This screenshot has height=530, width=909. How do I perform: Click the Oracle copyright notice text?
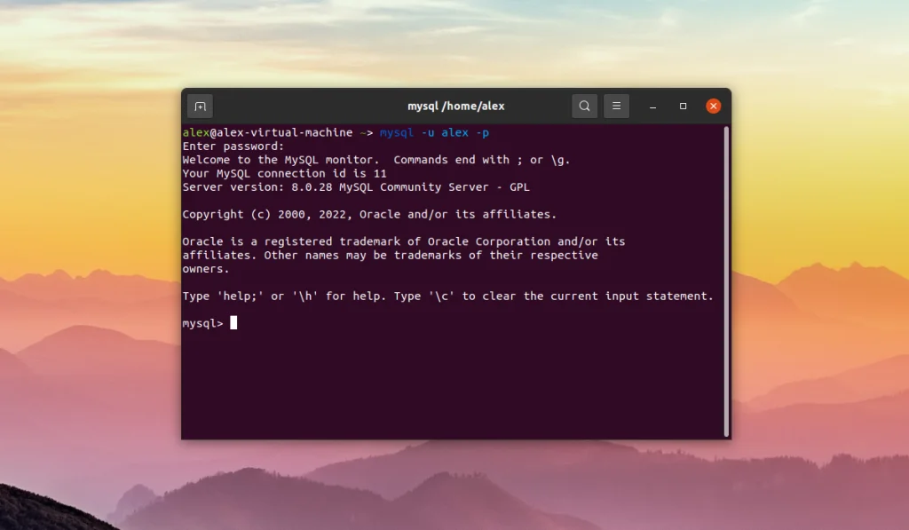coord(369,214)
